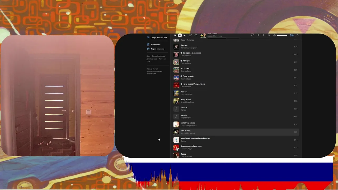Click the music note icon beside мысли
The image size is (338, 190).
[x=176, y=117]
